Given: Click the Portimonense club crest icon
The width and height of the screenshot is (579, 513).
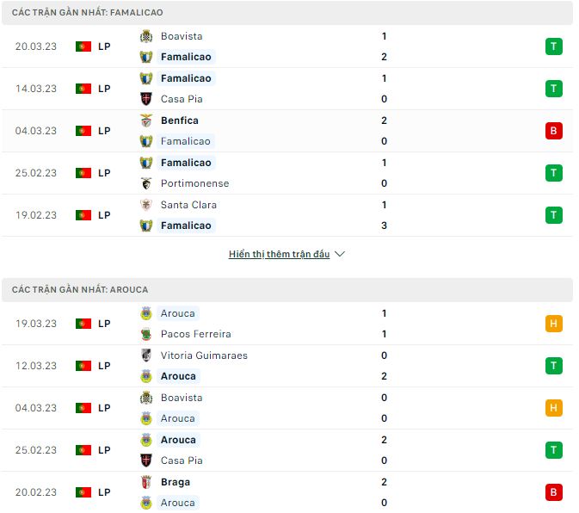Looking at the screenshot, I should tap(146, 183).
